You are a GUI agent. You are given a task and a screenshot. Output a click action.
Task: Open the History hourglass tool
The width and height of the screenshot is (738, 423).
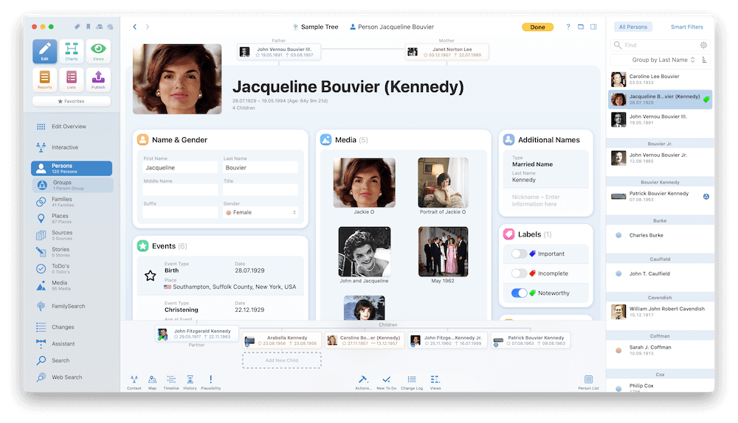pos(190,382)
